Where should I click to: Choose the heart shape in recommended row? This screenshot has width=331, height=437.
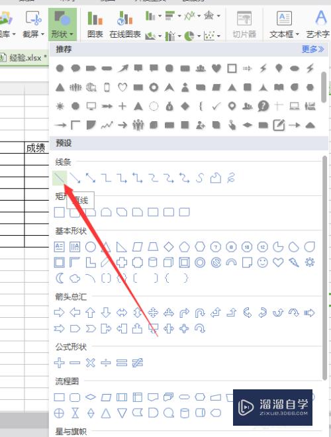(216, 68)
